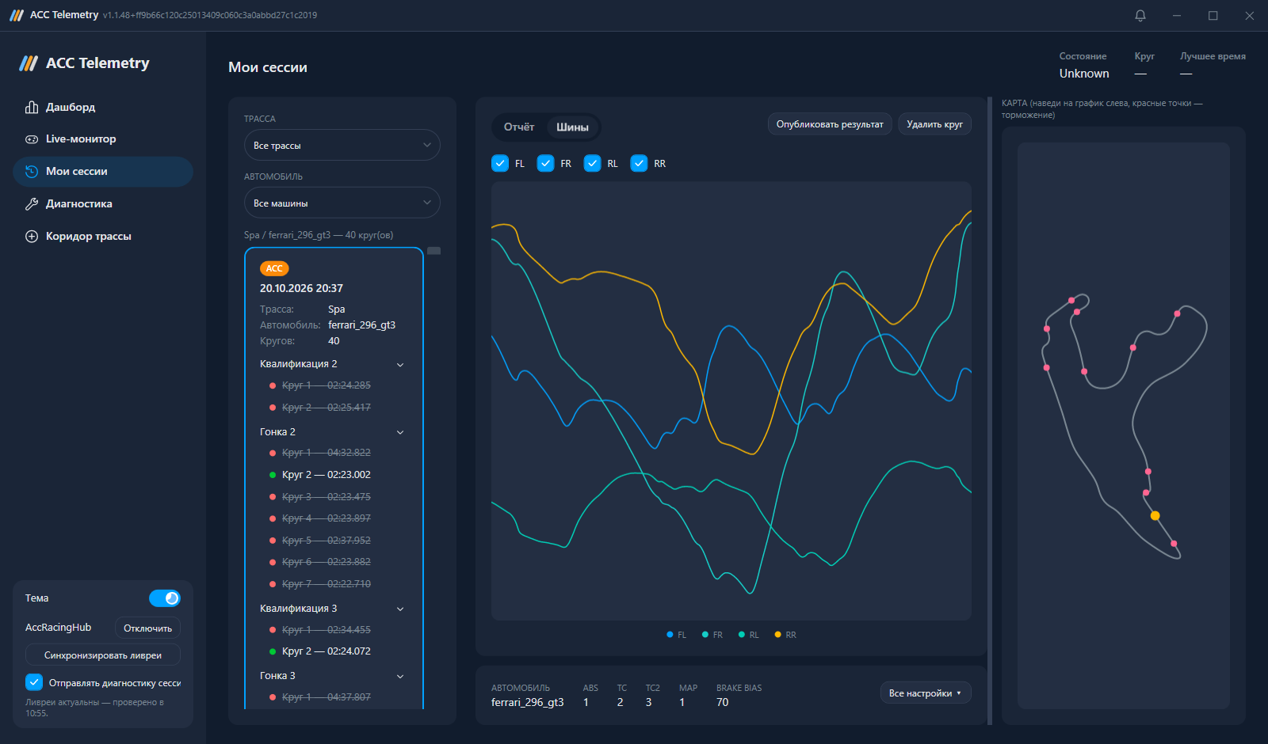Open notifications bell icon in title bar
This screenshot has height=744, width=1268.
click(1140, 15)
